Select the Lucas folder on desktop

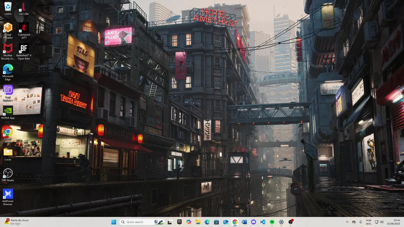[x=8, y=154]
